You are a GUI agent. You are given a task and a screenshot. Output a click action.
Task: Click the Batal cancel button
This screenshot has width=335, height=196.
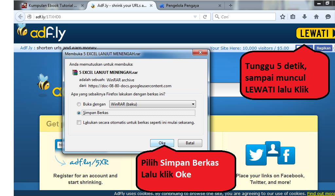(x=190, y=143)
